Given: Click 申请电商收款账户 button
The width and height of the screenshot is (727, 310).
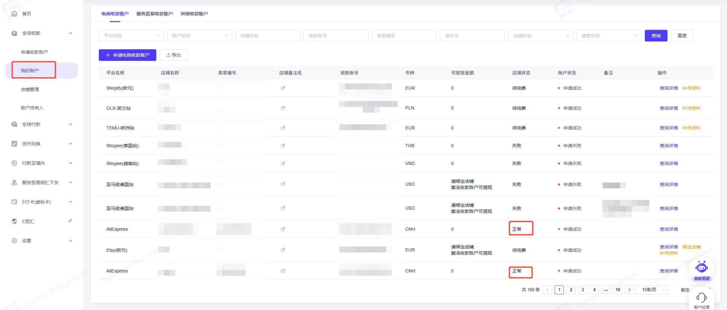Looking at the screenshot, I should click(x=127, y=55).
